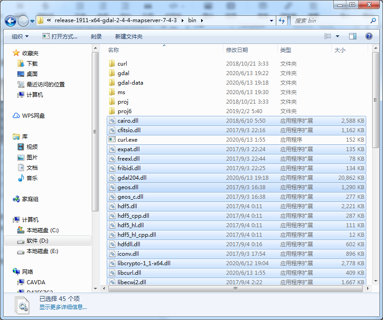Select the gdal folder
This screenshot has width=383, height=320.
236,73
